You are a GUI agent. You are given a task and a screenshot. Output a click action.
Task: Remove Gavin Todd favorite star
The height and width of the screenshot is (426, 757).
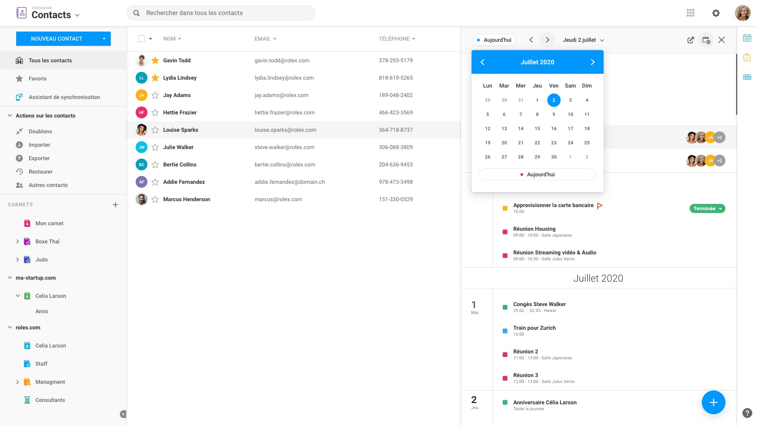pyautogui.click(x=155, y=60)
